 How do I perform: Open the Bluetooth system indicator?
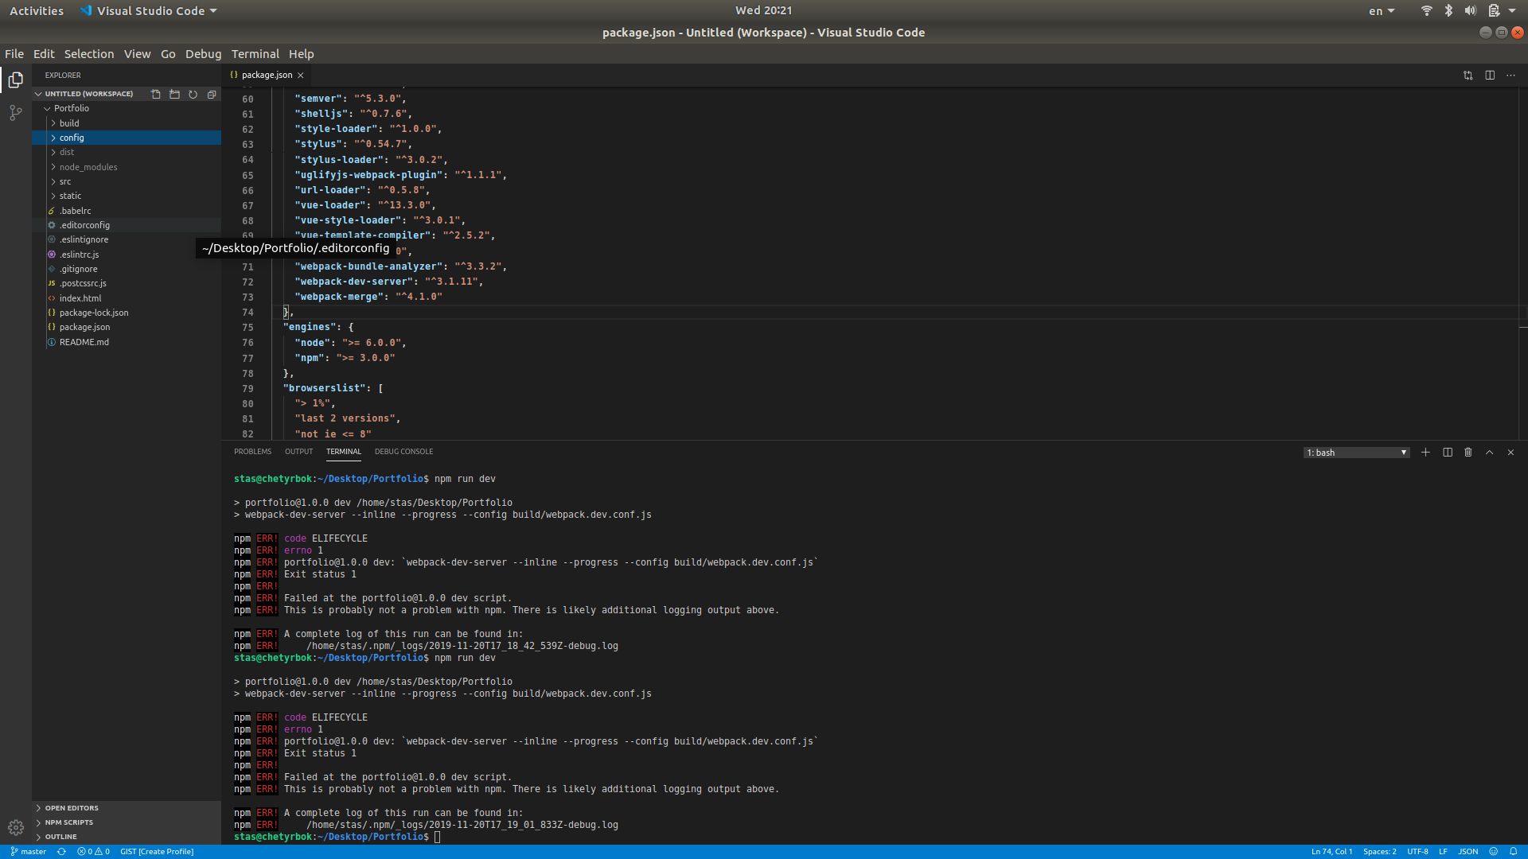coord(1448,10)
